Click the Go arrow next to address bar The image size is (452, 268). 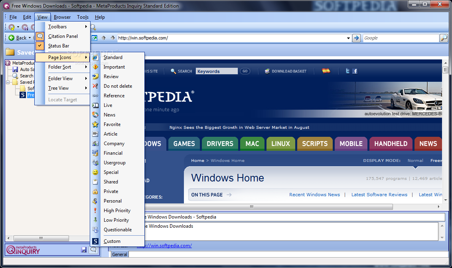tap(357, 38)
